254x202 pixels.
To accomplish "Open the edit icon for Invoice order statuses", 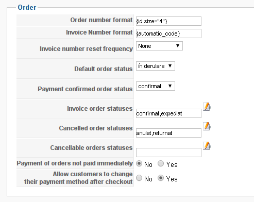I will click(207, 107).
